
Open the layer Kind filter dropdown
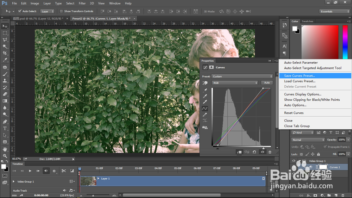tap(302, 132)
